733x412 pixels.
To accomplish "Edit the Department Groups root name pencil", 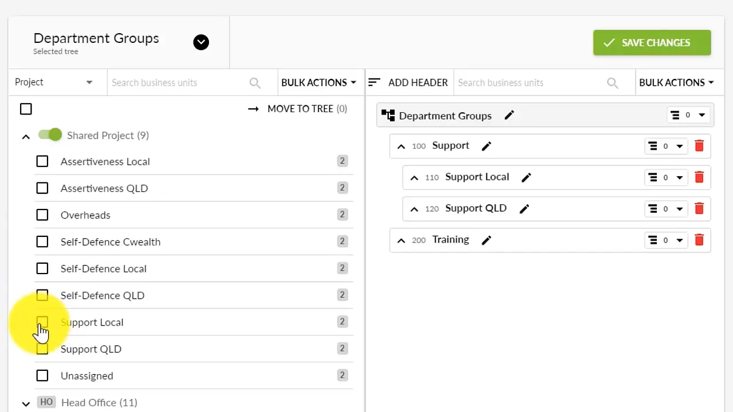I will click(x=509, y=116).
